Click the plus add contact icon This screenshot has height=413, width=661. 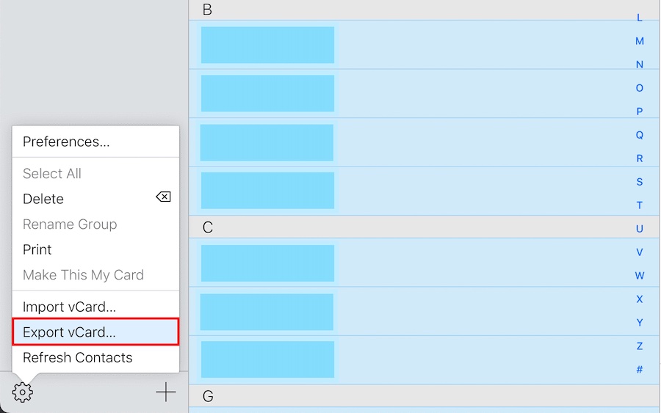pyautogui.click(x=166, y=392)
